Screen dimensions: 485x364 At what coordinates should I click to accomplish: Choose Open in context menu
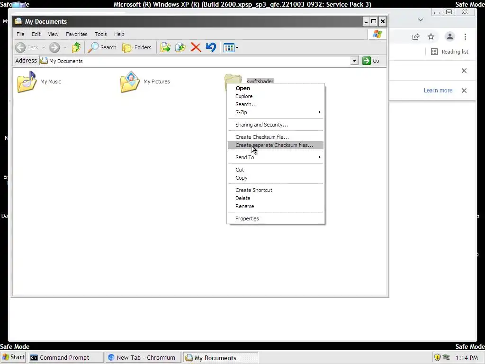coord(276,88)
